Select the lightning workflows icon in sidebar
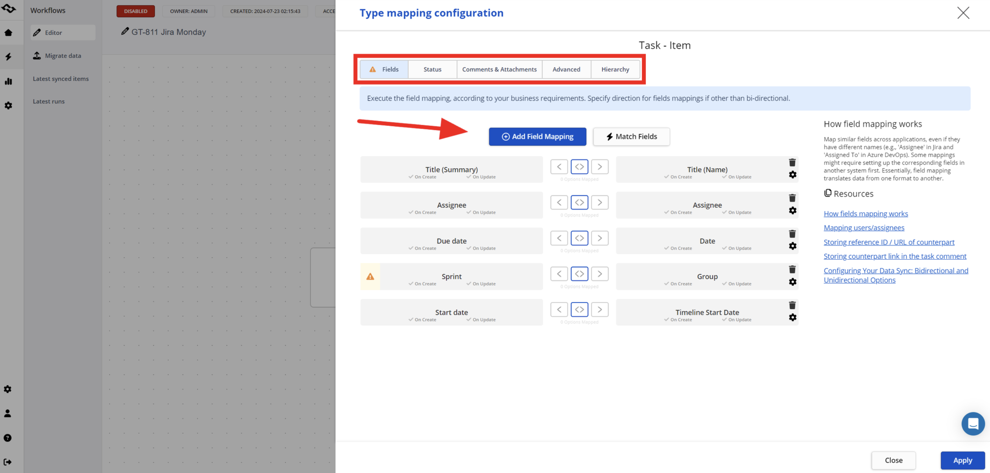The width and height of the screenshot is (990, 473). pos(8,57)
